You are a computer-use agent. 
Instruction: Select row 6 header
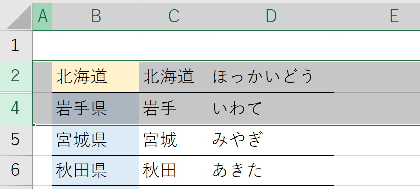pyautogui.click(x=16, y=170)
